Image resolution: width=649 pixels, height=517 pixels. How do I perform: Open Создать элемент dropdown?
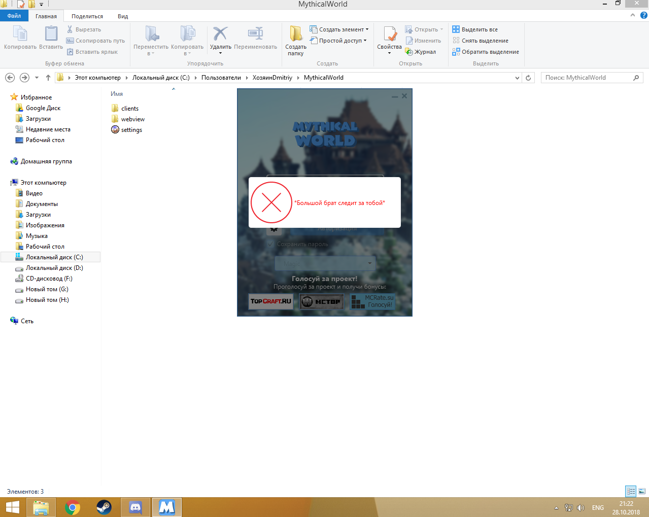339,29
